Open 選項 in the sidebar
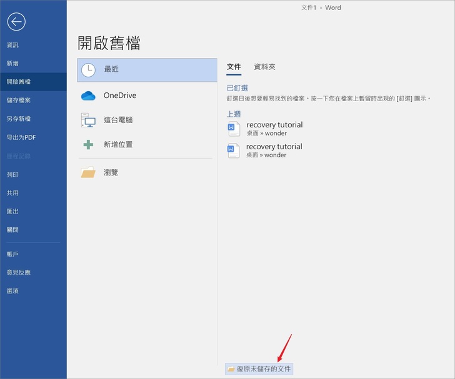The image size is (455, 379). point(13,291)
